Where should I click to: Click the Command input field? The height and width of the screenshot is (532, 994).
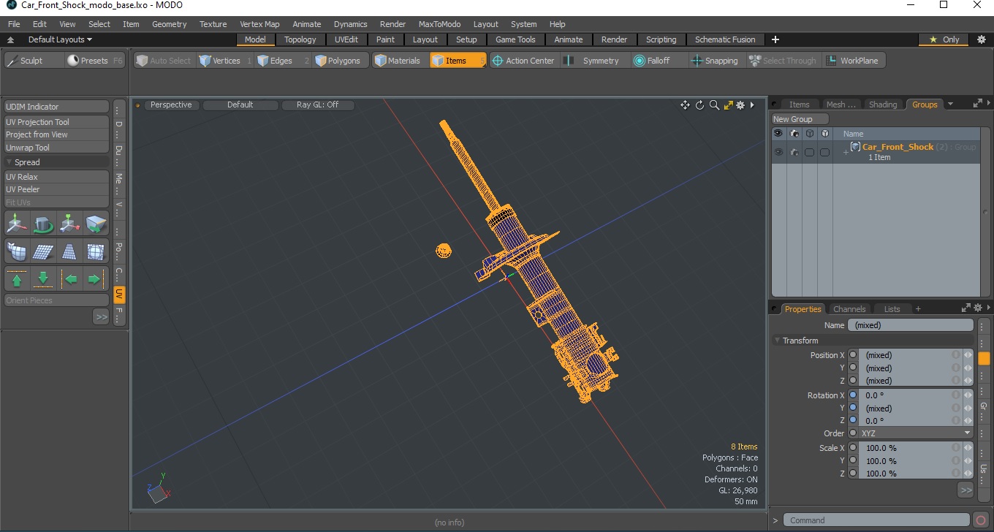click(x=876, y=520)
